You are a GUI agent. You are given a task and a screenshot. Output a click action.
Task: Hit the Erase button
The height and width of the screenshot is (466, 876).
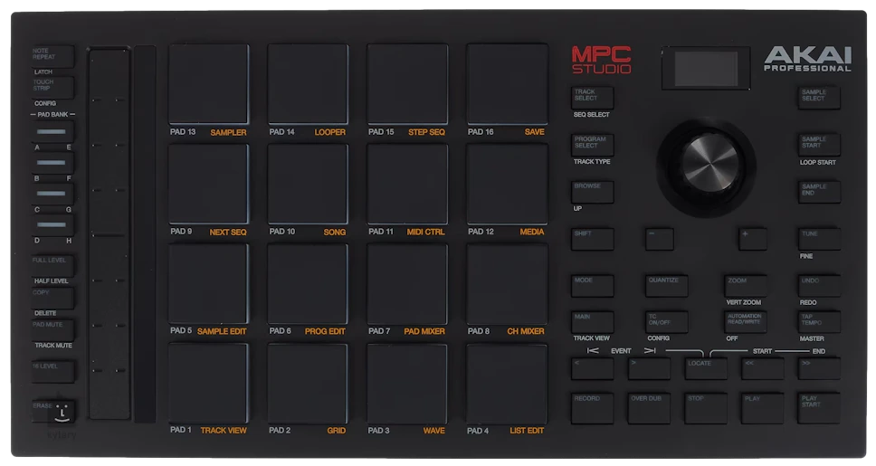(x=52, y=411)
